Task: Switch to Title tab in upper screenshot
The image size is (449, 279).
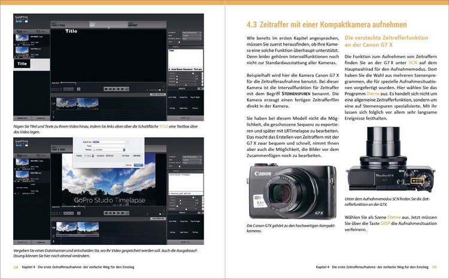Action: pos(41,32)
